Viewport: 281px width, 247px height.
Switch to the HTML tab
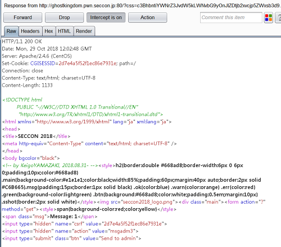[64, 31]
